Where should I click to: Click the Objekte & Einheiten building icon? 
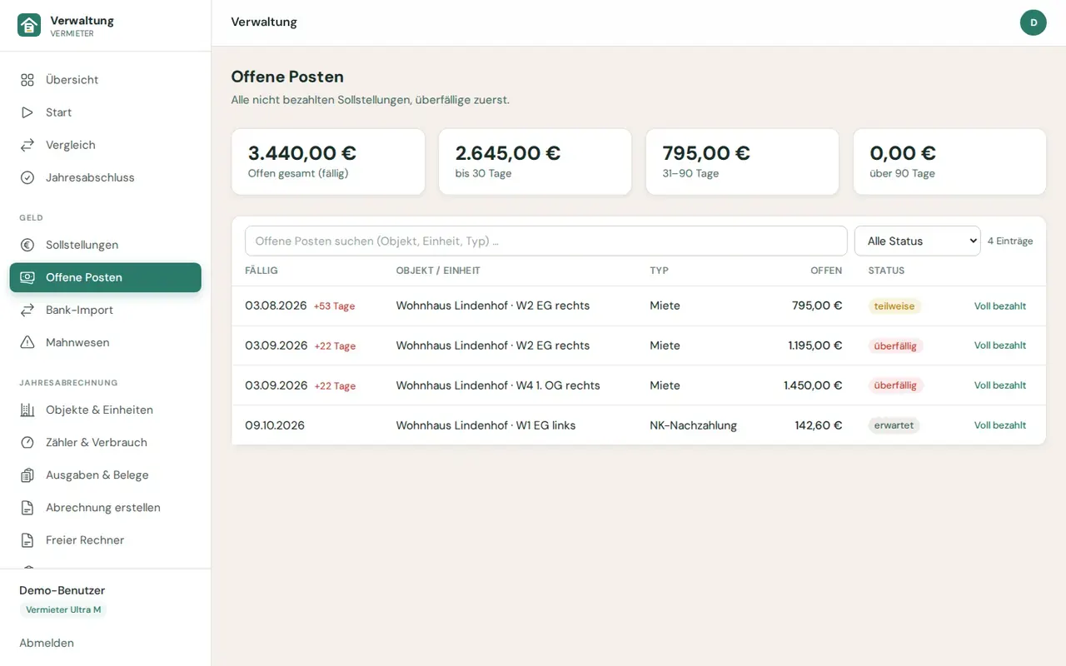point(27,410)
